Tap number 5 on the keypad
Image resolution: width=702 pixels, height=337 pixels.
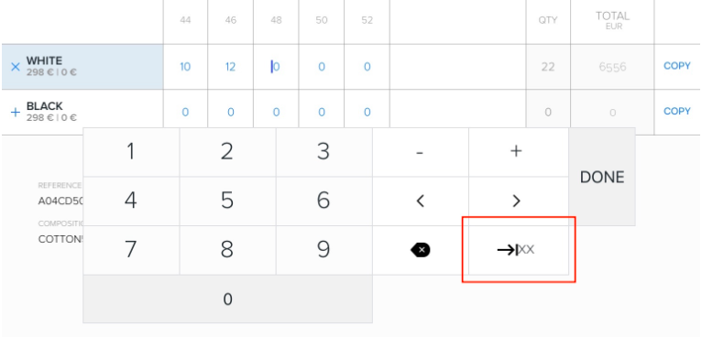click(x=227, y=201)
